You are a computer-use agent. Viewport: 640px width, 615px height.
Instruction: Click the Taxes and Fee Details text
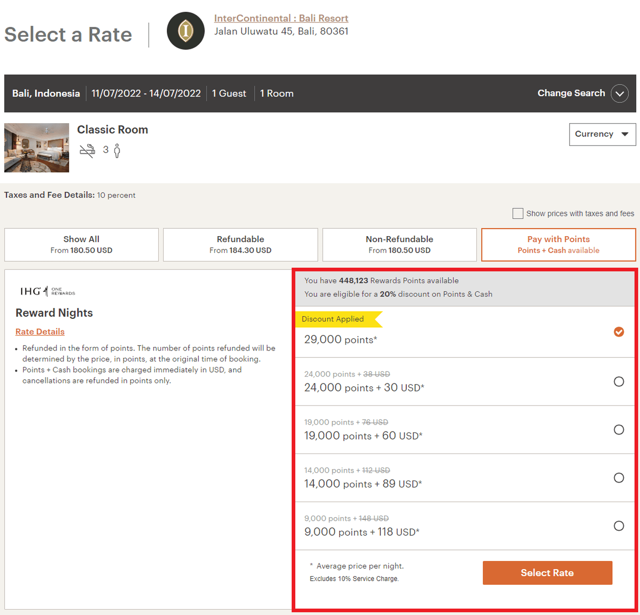[70, 195]
